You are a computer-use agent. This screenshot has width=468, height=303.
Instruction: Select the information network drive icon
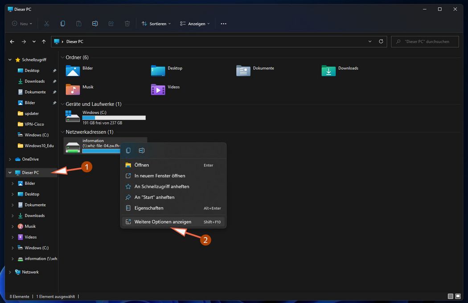pos(73,147)
